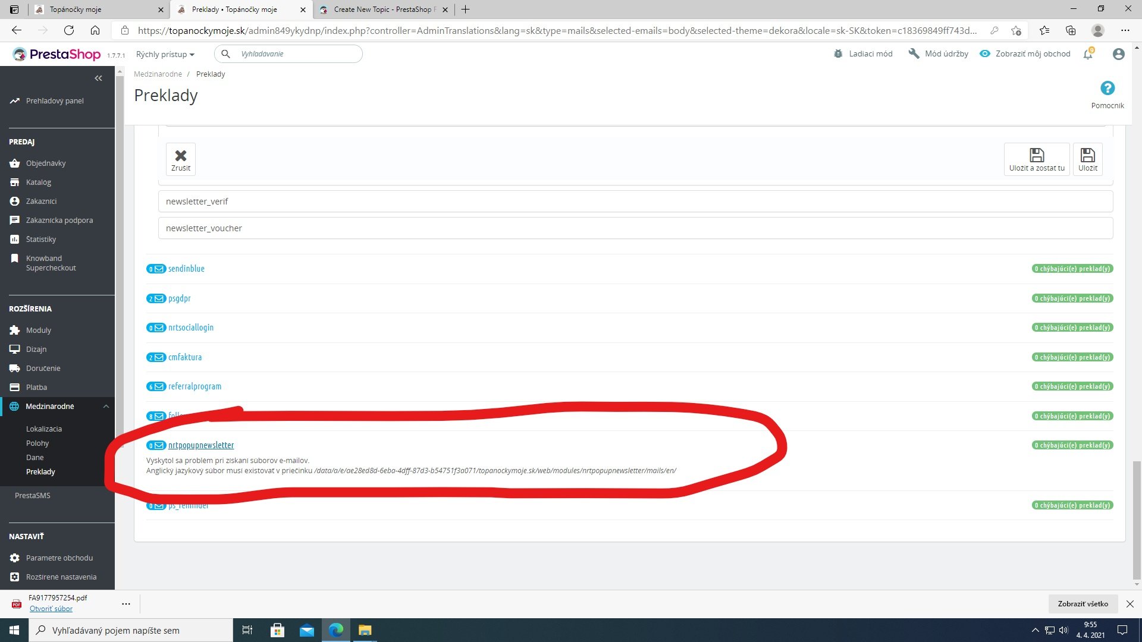1142x642 pixels.
Task: Click the Uložiť save disk icon
Action: (x=1087, y=155)
